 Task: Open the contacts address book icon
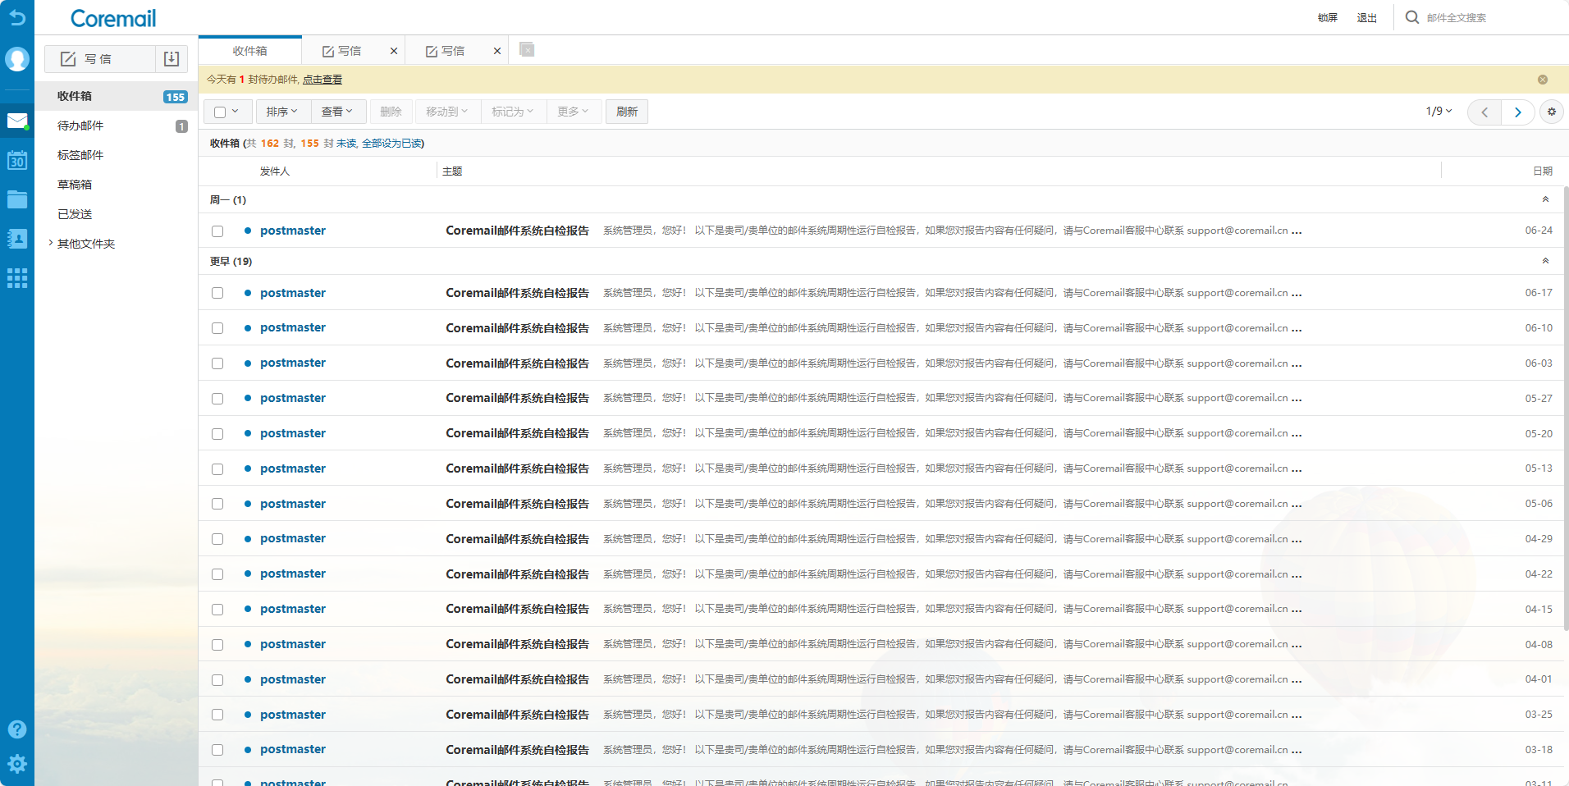click(x=17, y=239)
